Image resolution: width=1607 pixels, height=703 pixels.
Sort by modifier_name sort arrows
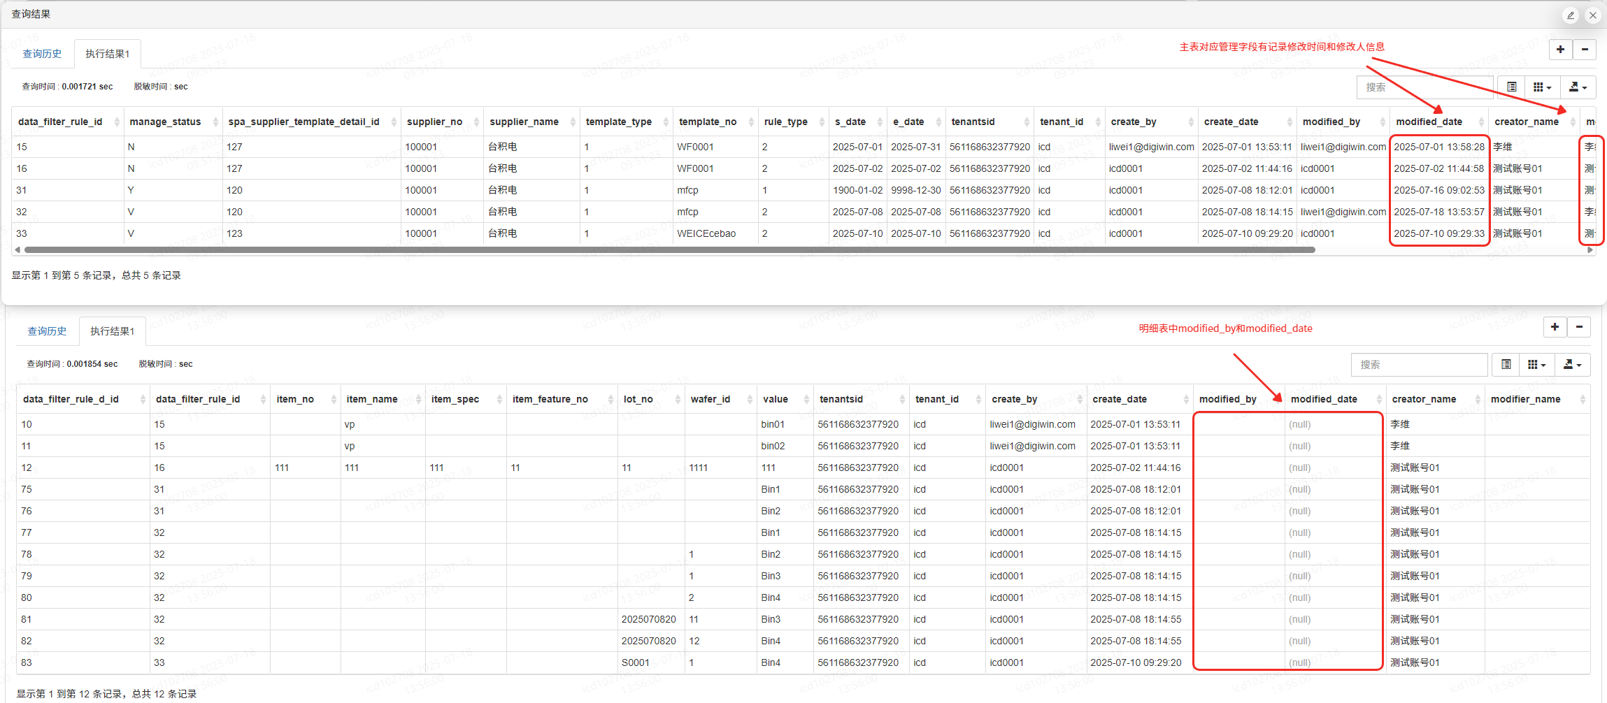click(x=1583, y=399)
